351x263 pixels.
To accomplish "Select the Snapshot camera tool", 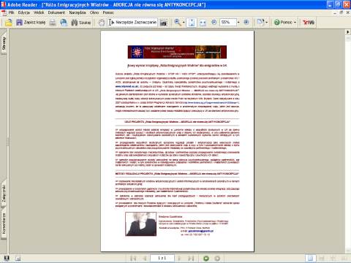I will 163,23.
